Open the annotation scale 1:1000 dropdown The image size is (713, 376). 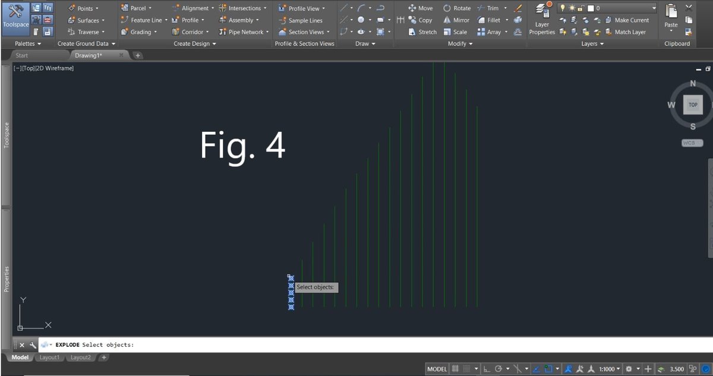(610, 369)
